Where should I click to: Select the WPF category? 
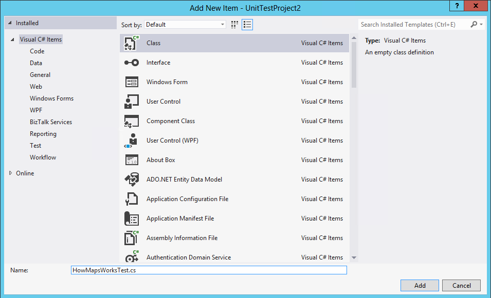pos(35,110)
